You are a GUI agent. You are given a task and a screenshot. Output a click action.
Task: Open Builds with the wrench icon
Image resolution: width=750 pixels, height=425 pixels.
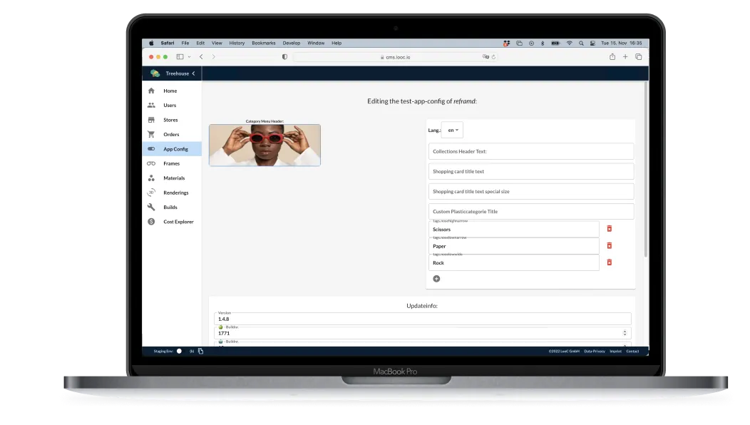tap(151, 208)
